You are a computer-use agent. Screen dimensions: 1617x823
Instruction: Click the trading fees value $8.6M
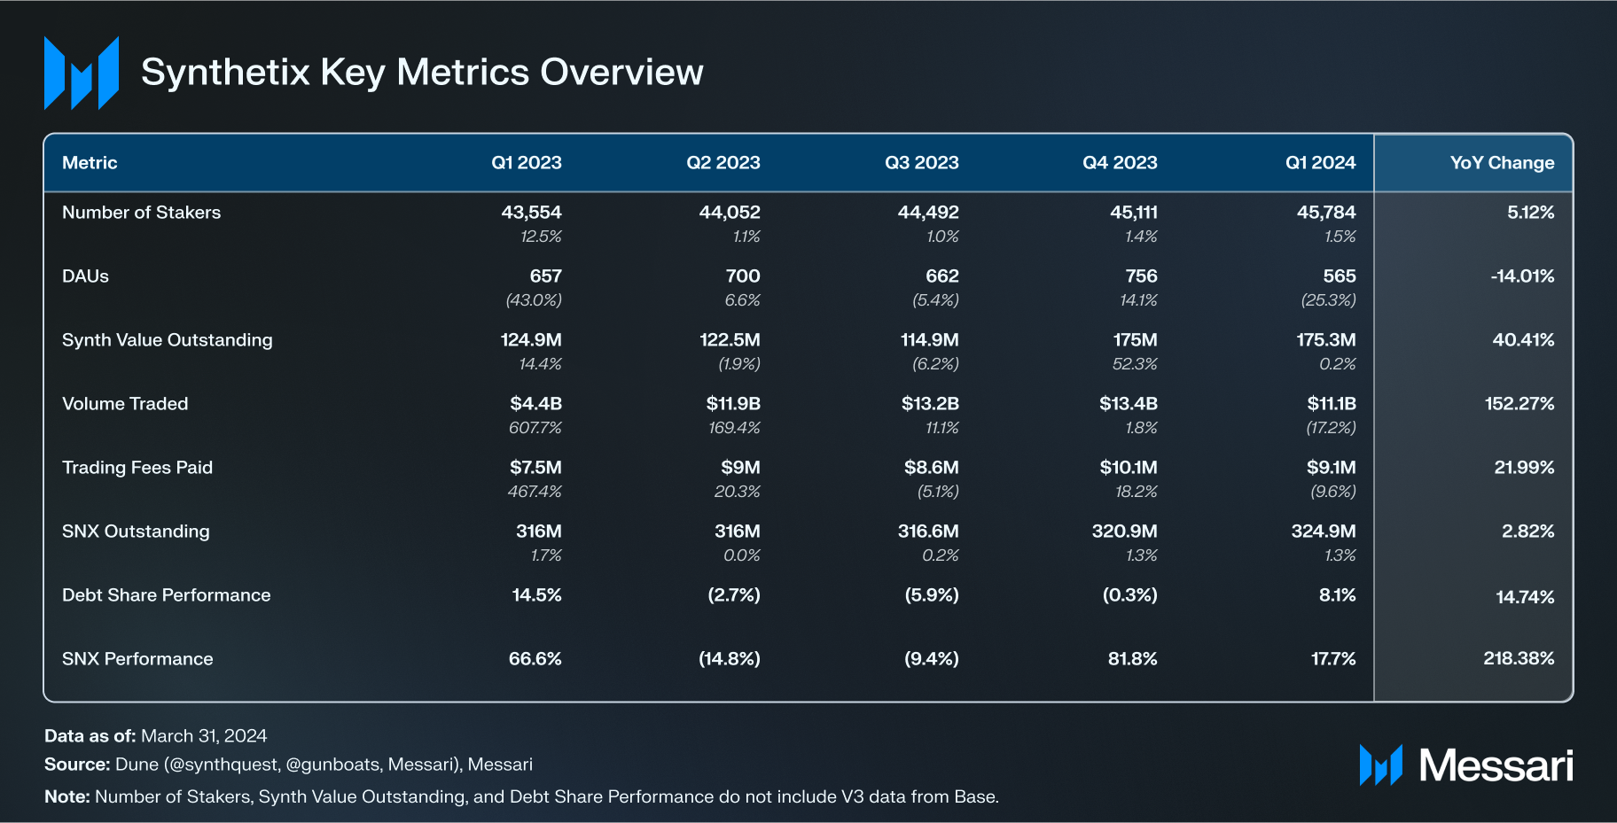click(932, 468)
